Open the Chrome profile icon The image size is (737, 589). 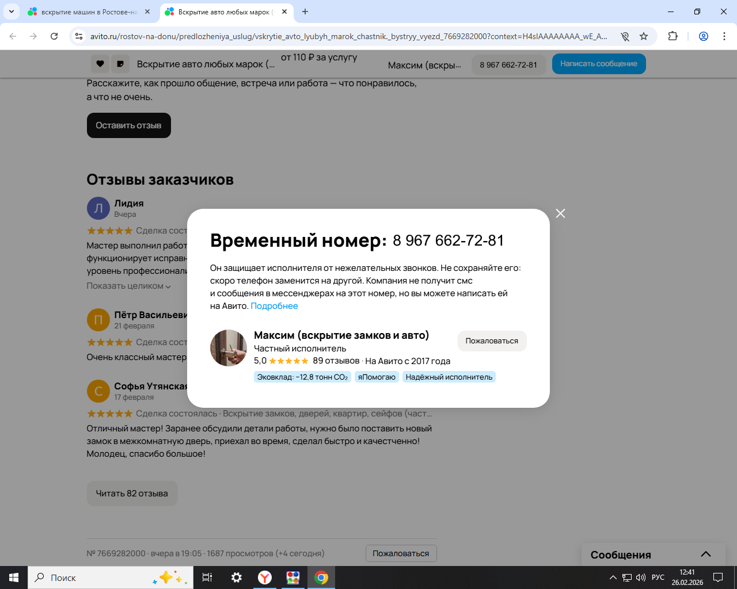pyautogui.click(x=704, y=36)
